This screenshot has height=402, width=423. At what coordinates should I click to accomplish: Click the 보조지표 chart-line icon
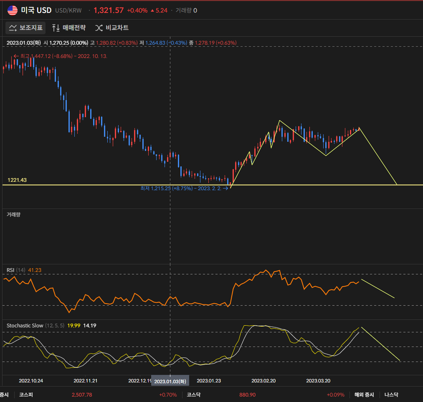[13, 28]
